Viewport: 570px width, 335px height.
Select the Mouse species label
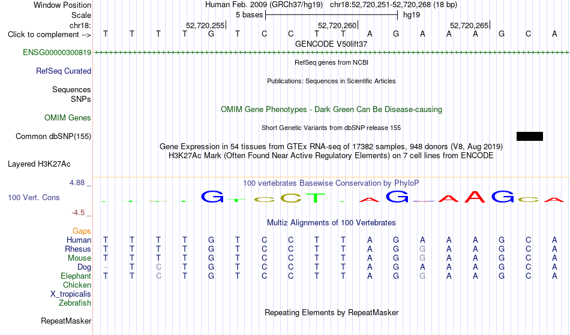click(79, 258)
